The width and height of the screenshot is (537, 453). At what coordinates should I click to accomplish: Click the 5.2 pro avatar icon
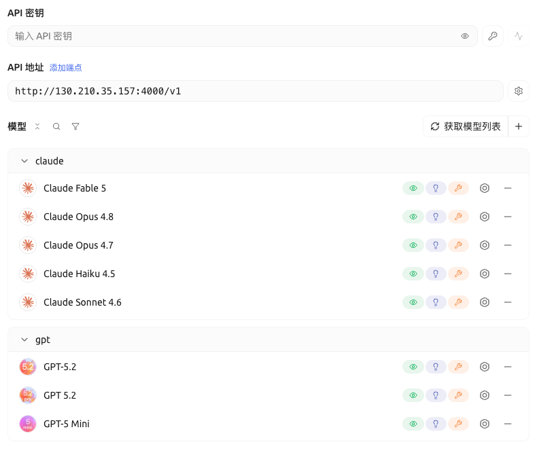tap(28, 395)
